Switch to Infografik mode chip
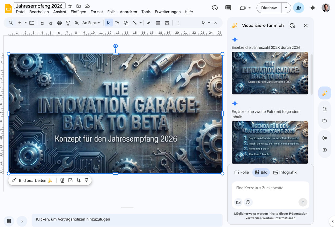Viewport: 335px width, 227px height. coord(285,172)
